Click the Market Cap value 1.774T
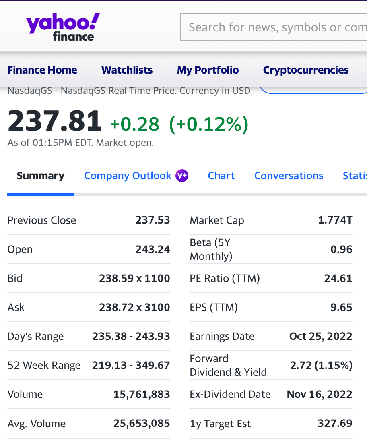Screen dimensions: 367x443 pyautogui.click(x=335, y=220)
